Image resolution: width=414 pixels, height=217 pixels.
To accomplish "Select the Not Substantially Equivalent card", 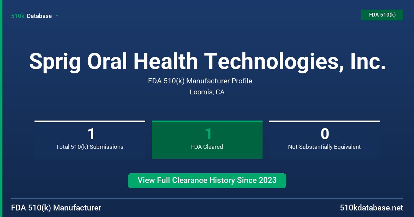I will (324, 140).
